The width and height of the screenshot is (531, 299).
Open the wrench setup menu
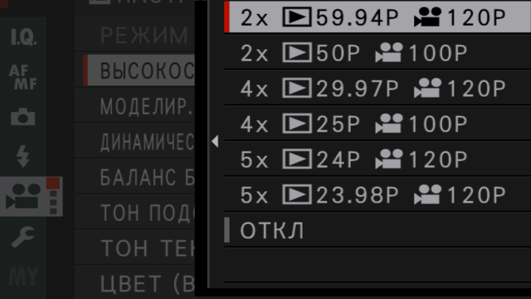coord(23,237)
